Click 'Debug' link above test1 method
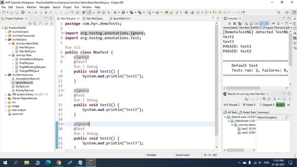This screenshot has width=297, height=167. [x=92, y=66]
